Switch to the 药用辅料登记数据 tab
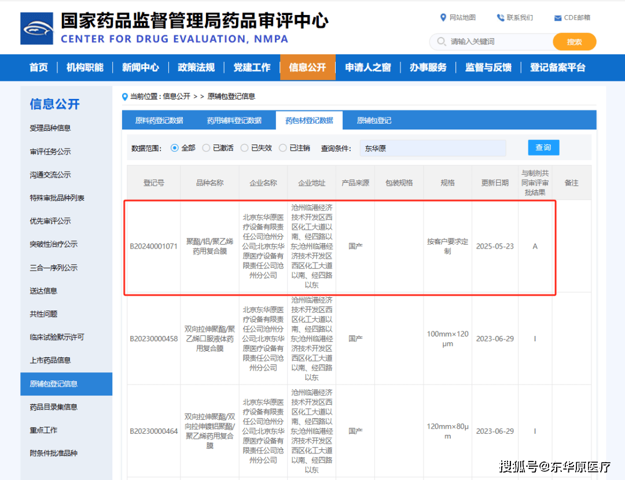This screenshot has height=480, width=625. [x=234, y=120]
